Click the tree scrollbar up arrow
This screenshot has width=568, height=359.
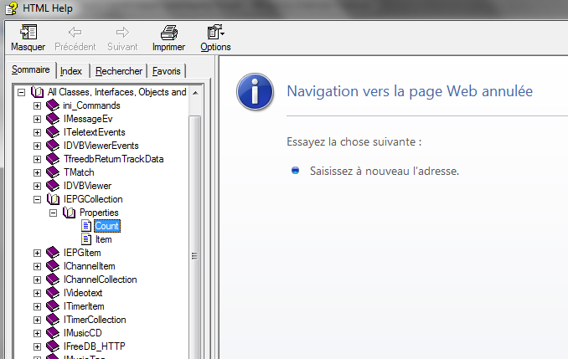[x=195, y=93]
